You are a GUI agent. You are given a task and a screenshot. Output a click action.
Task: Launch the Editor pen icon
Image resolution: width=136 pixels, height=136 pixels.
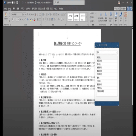tap(121, 14)
